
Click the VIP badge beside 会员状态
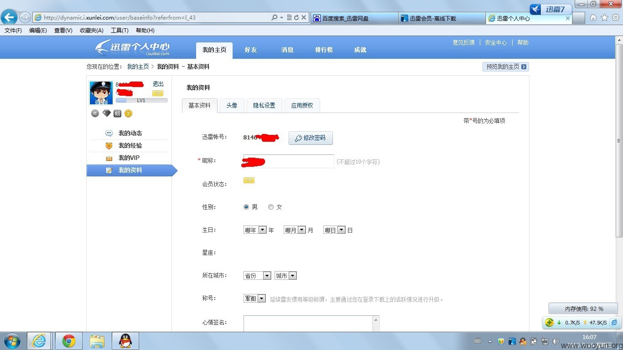point(249,180)
